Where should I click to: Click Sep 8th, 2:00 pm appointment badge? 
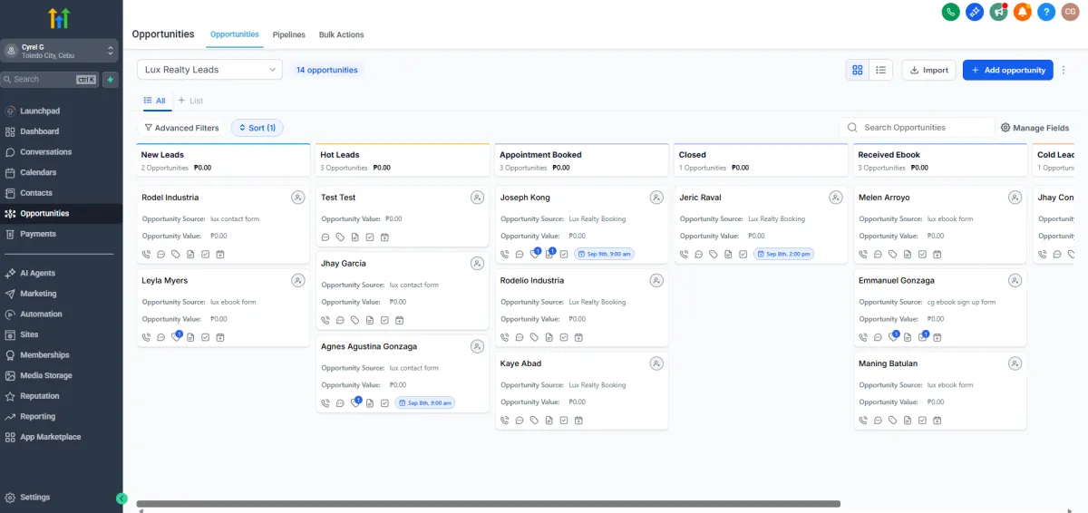click(x=784, y=254)
